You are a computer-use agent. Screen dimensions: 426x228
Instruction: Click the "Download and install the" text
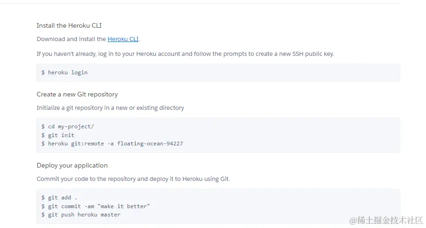pos(71,39)
